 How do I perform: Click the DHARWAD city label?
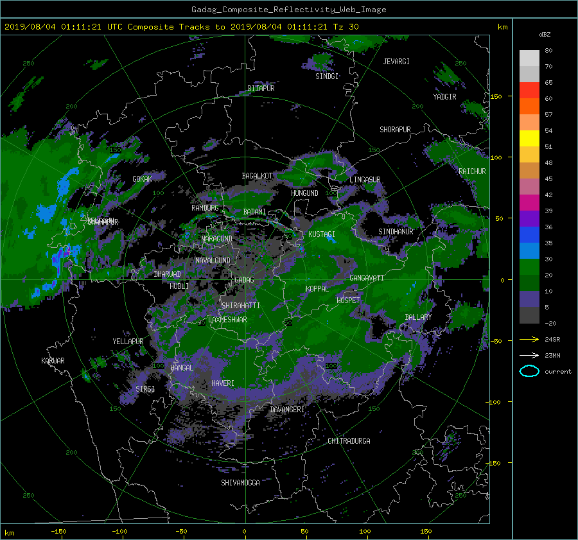[168, 274]
